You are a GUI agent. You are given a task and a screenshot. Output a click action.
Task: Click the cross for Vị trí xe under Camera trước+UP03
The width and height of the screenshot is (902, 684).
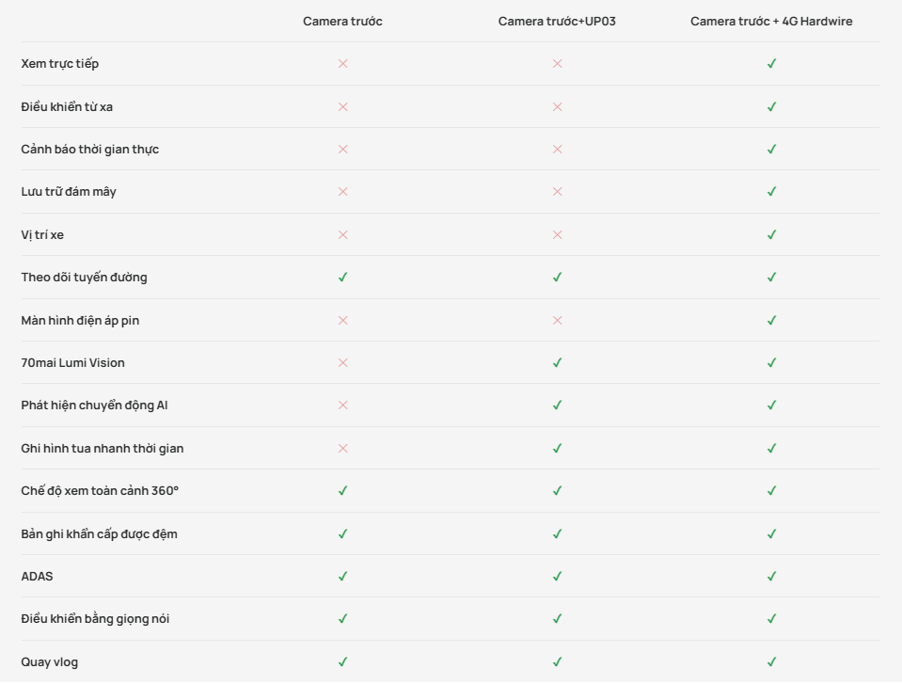558,235
